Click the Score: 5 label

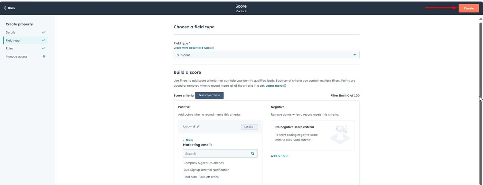[189, 127]
